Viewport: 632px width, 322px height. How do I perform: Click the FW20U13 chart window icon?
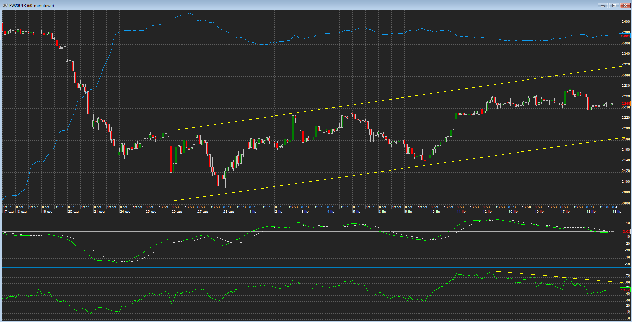click(x=5, y=5)
